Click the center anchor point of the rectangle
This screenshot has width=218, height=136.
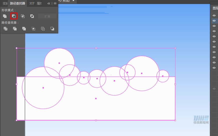coord(96,98)
